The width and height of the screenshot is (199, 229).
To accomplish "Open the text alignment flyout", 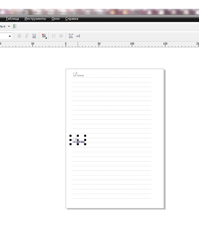I will pyautogui.click(x=44, y=36).
